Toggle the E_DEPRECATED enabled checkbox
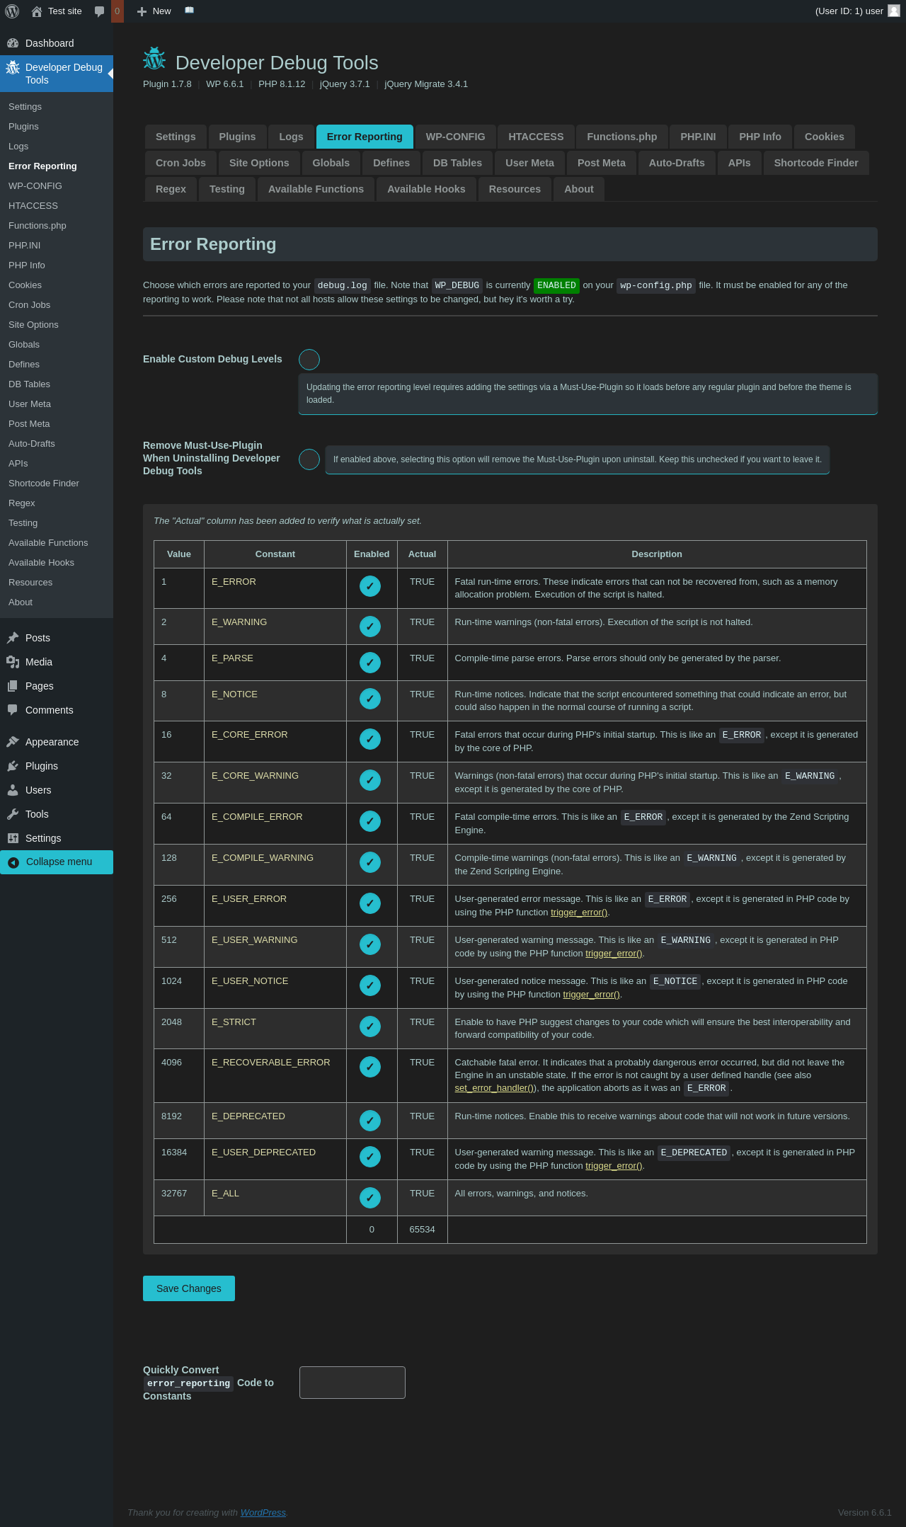 point(370,1121)
